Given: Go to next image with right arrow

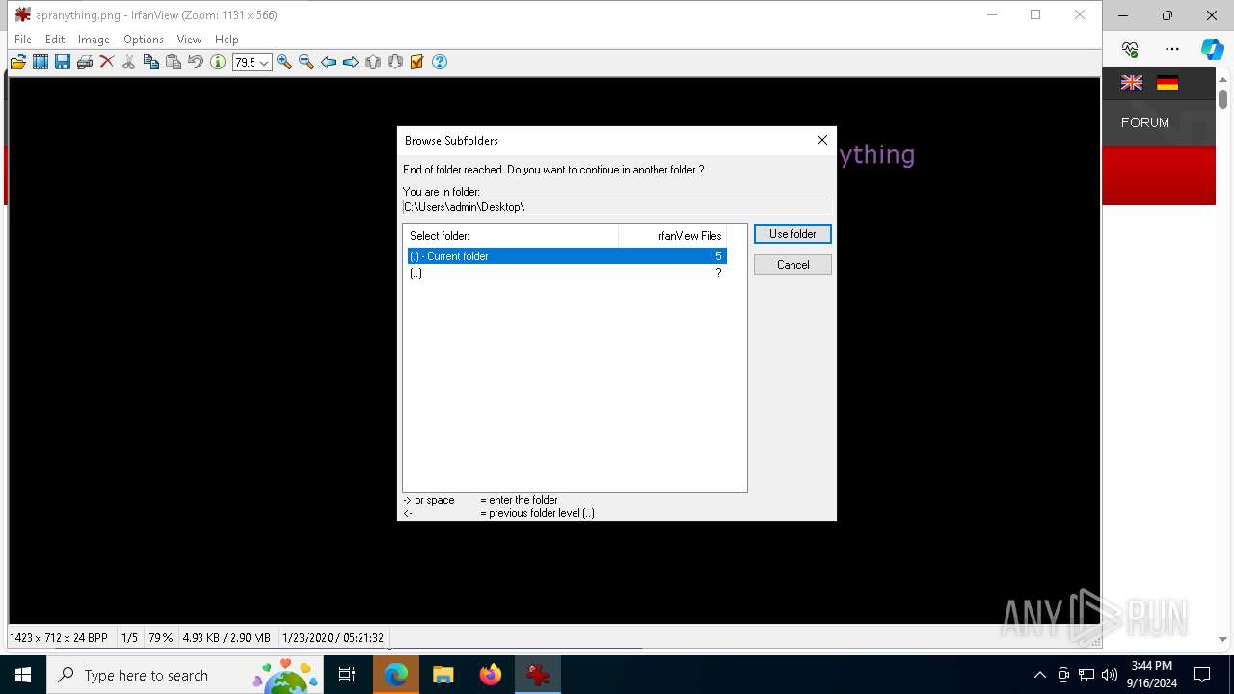Looking at the screenshot, I should pyautogui.click(x=351, y=62).
